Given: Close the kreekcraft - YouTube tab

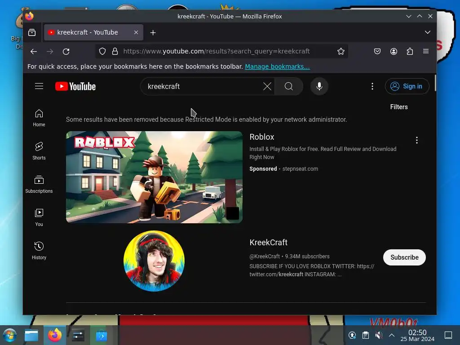Looking at the screenshot, I should pyautogui.click(x=136, y=32).
